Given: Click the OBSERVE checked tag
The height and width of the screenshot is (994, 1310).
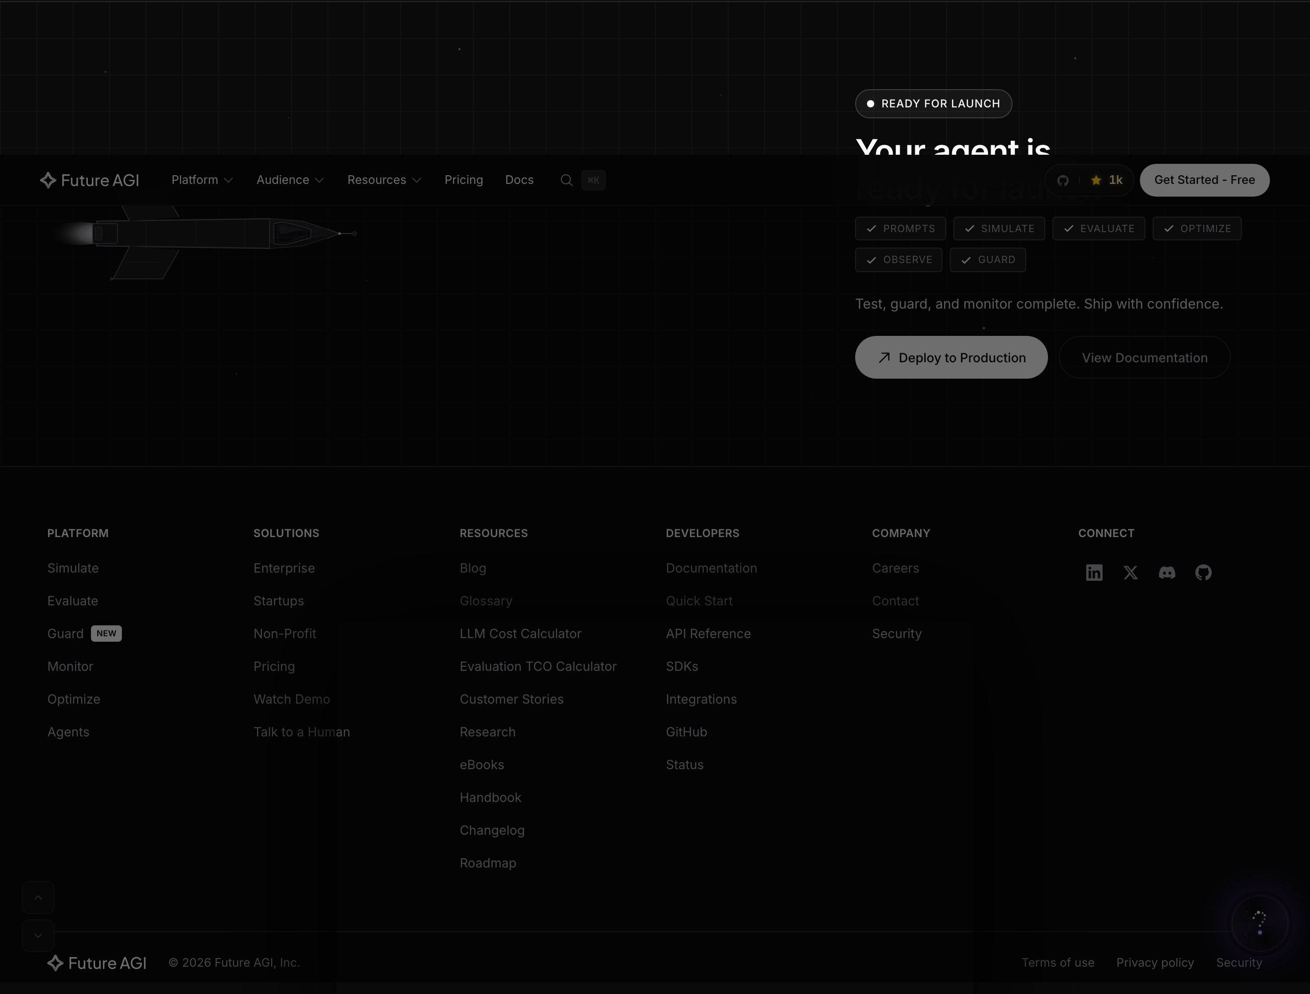Looking at the screenshot, I should (898, 259).
